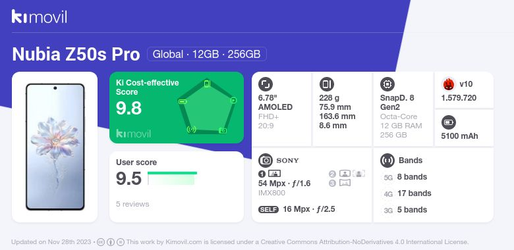Click the SELF selfie camera badge

[268, 209]
